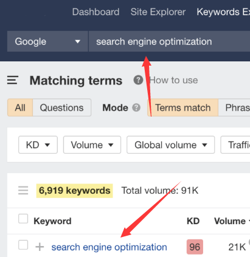Screen dimensions: 250x257
Task: Select the Terms match mode
Action: click(183, 108)
